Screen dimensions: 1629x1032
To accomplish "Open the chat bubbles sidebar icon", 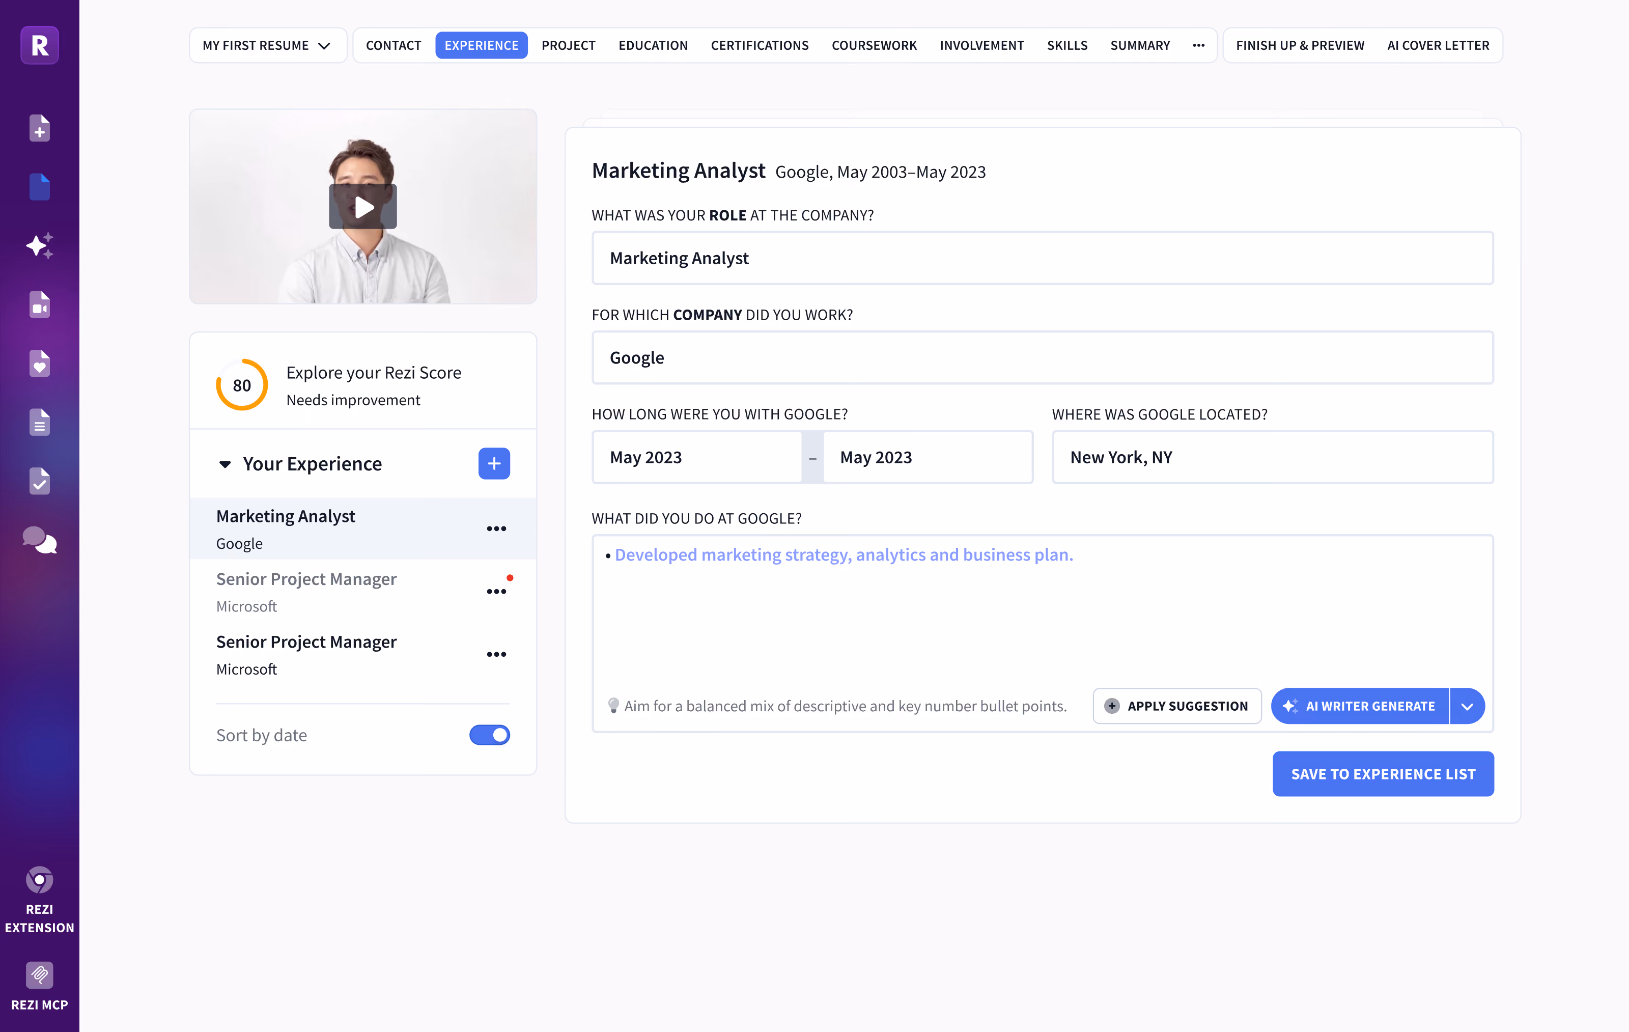I will (39, 540).
